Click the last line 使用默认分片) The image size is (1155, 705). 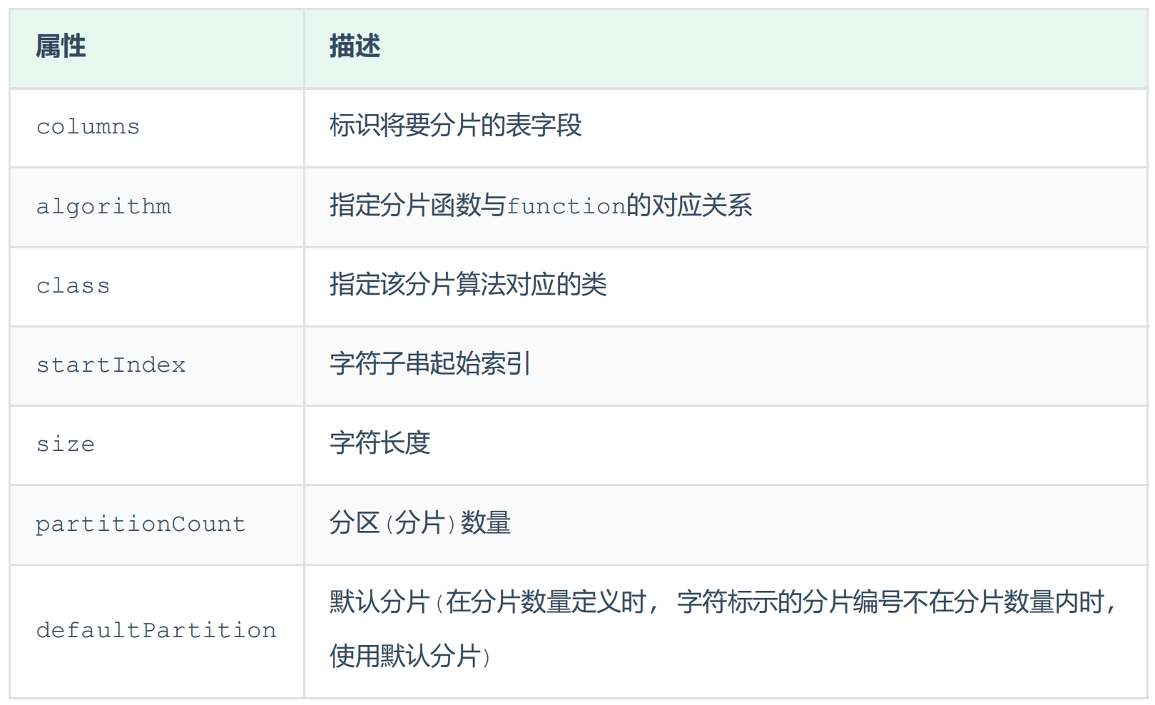(x=409, y=656)
